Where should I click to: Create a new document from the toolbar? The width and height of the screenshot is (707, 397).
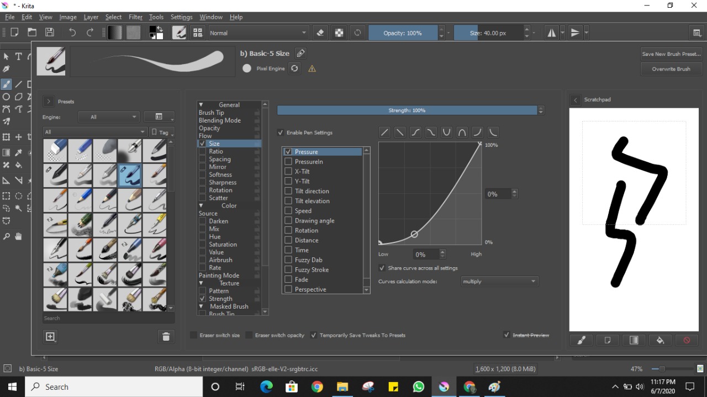click(x=14, y=33)
